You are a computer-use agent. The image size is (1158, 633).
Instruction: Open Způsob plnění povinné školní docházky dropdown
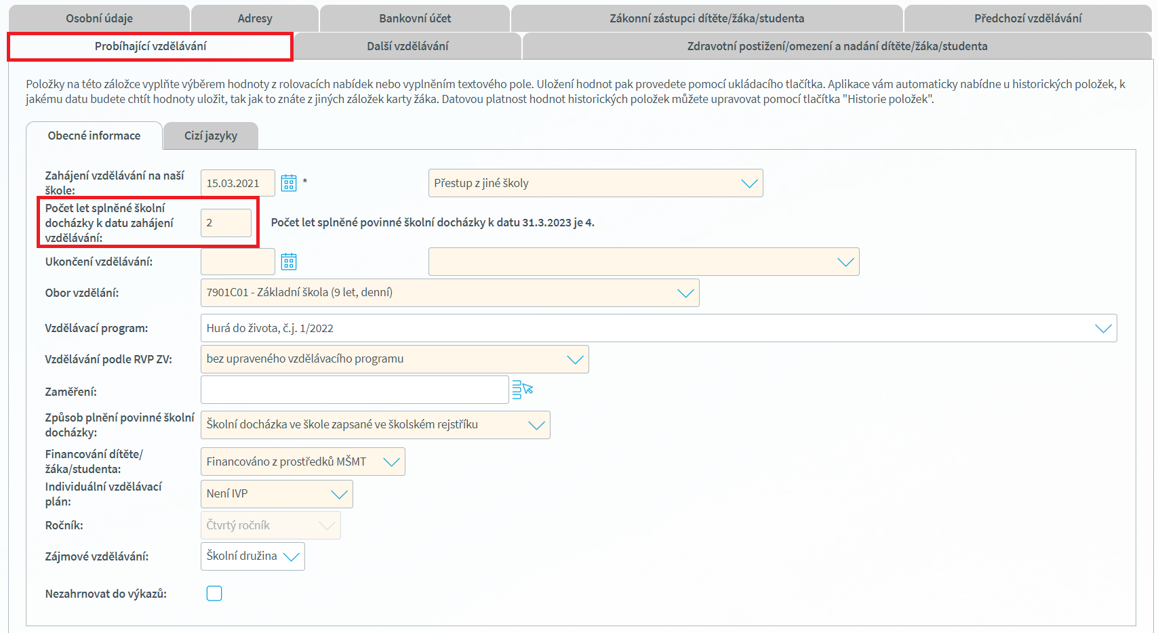(x=375, y=425)
